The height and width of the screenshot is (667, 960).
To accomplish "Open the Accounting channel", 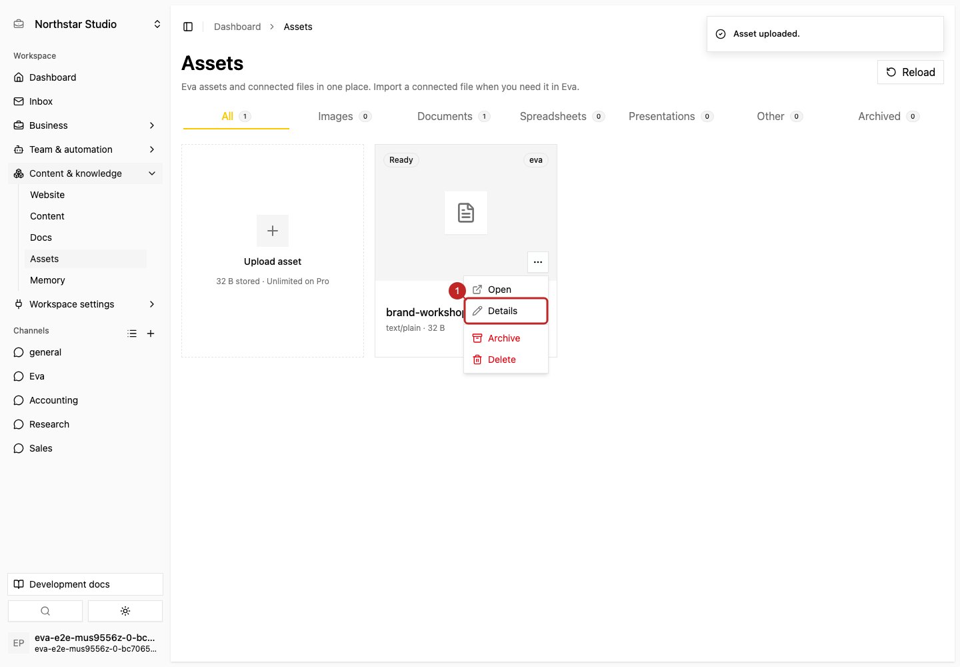I will click(x=85, y=400).
